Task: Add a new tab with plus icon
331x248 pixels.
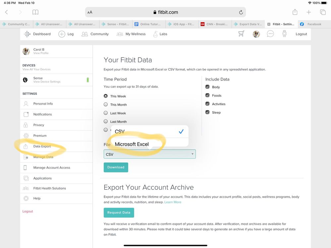Action: pyautogui.click(x=308, y=12)
